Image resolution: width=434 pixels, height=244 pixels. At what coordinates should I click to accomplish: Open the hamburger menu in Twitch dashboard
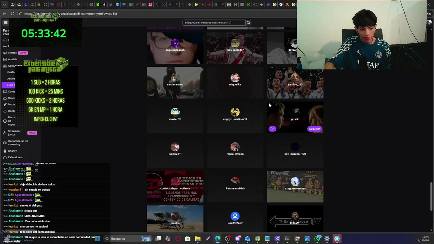[5, 22]
